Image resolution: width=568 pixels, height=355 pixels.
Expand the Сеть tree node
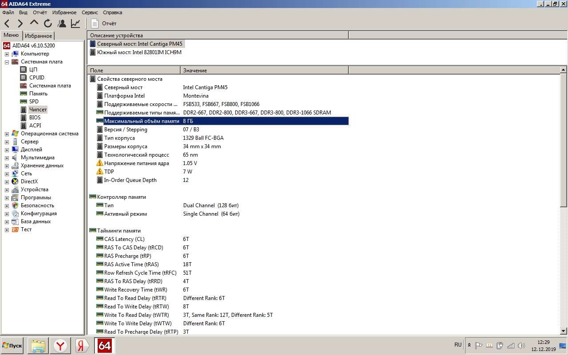point(7,174)
